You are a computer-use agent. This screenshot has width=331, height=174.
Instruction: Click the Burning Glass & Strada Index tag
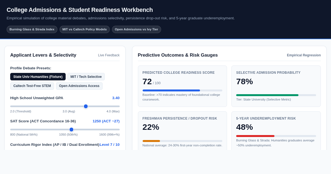tap(32, 29)
